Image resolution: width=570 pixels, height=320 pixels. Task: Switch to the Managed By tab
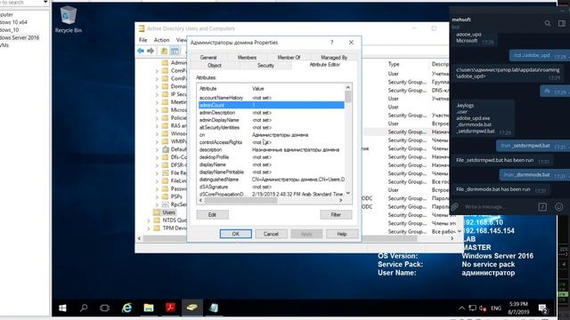334,57
